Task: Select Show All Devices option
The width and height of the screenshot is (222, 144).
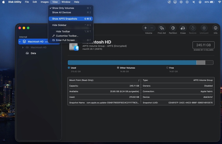Action: 71,12
